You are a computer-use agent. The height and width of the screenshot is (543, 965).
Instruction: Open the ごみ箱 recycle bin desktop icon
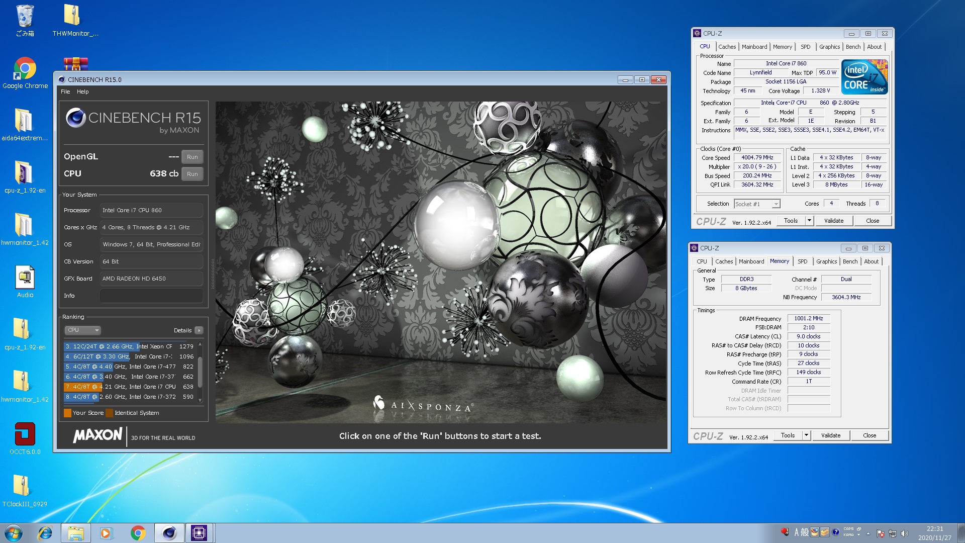coord(25,20)
